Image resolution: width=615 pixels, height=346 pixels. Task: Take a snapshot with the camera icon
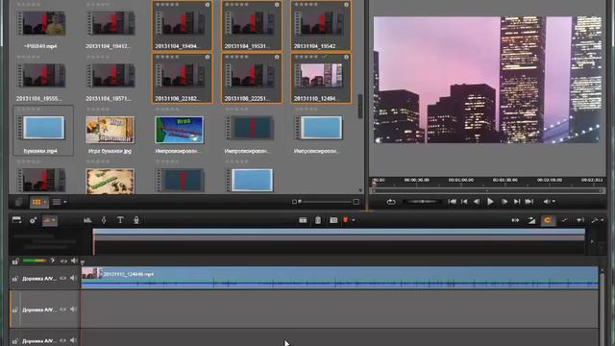[x=333, y=220]
